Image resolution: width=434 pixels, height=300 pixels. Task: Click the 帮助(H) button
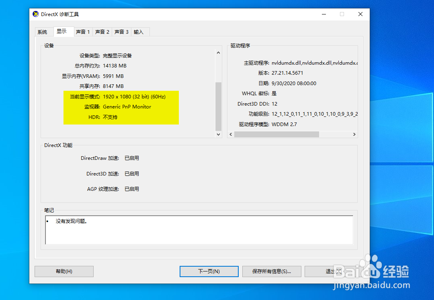coord(64,271)
